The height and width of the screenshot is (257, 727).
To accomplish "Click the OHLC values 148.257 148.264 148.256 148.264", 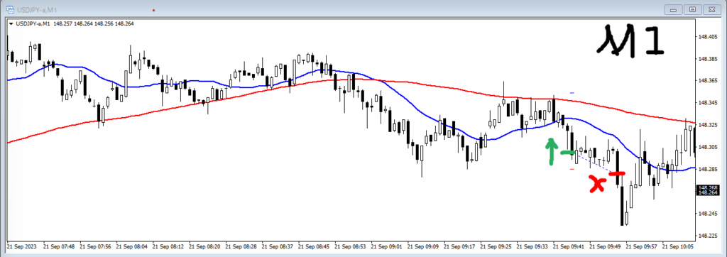I will 93,23.
